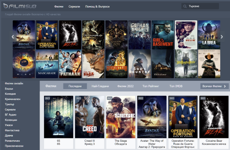Switch to the Най-Гледани tab
The image size is (230, 150).
(x=100, y=86)
